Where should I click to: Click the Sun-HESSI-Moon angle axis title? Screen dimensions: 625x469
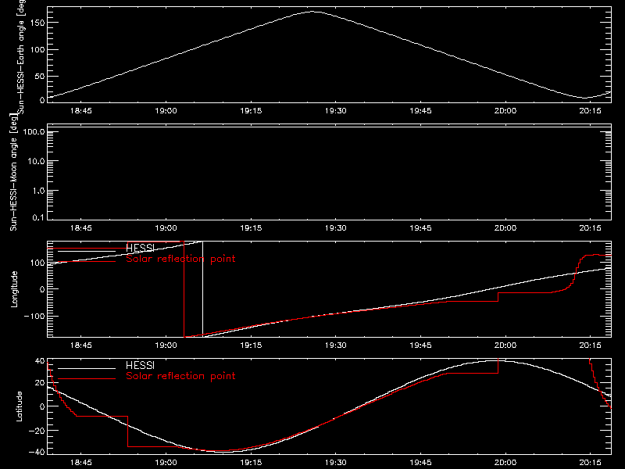click(13, 172)
